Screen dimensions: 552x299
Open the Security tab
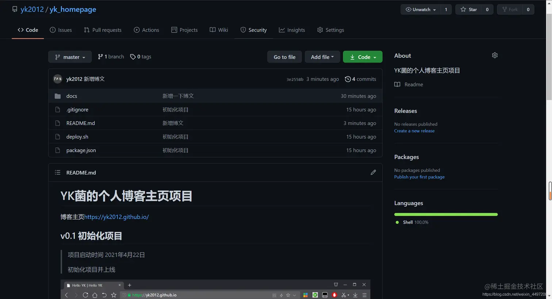253,30
